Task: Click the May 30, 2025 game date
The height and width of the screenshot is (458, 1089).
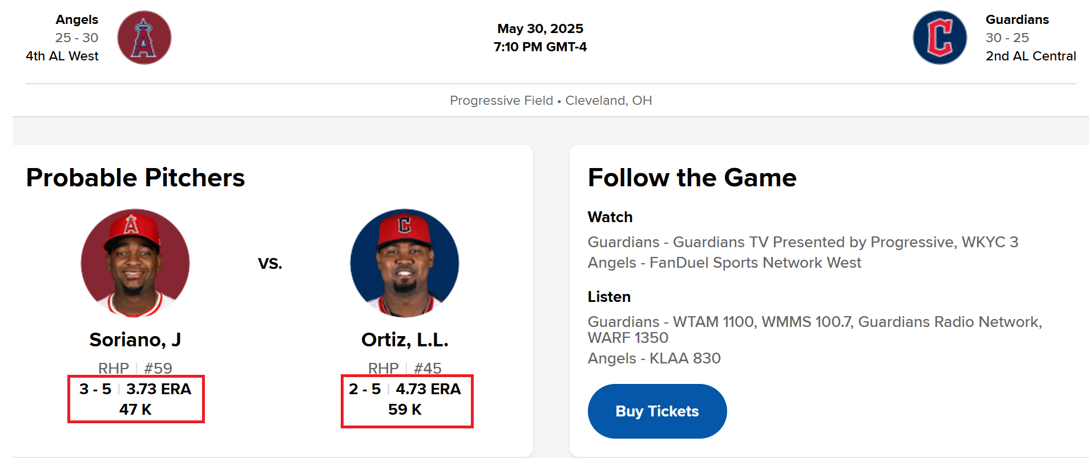Action: [540, 28]
